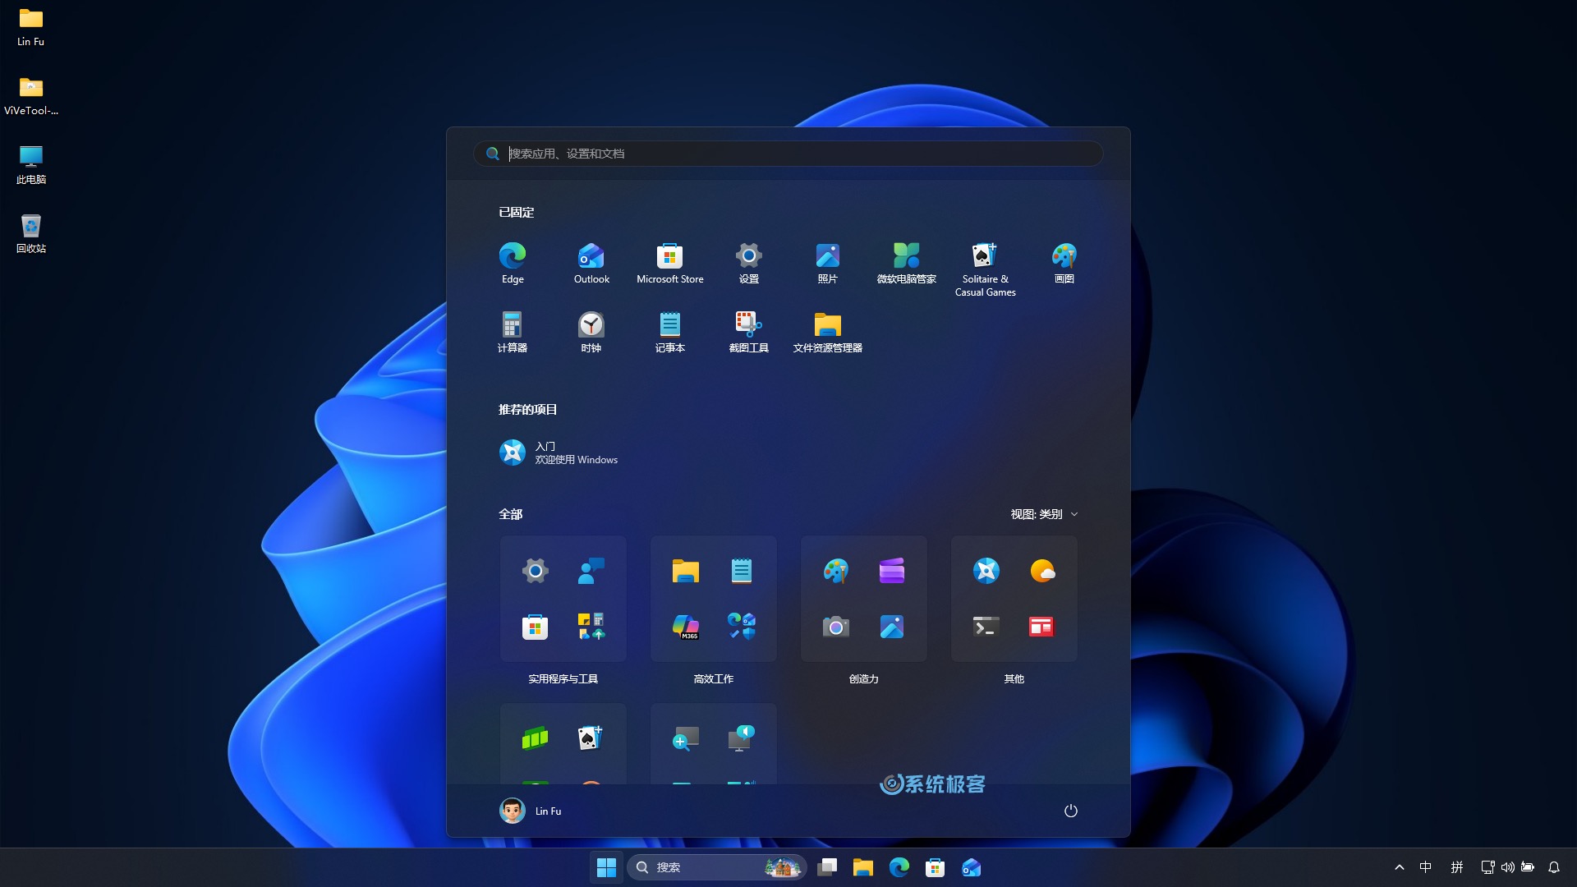Open 画图 (Paint) pinned icon
The height and width of the screenshot is (887, 1577).
coord(1064,263)
